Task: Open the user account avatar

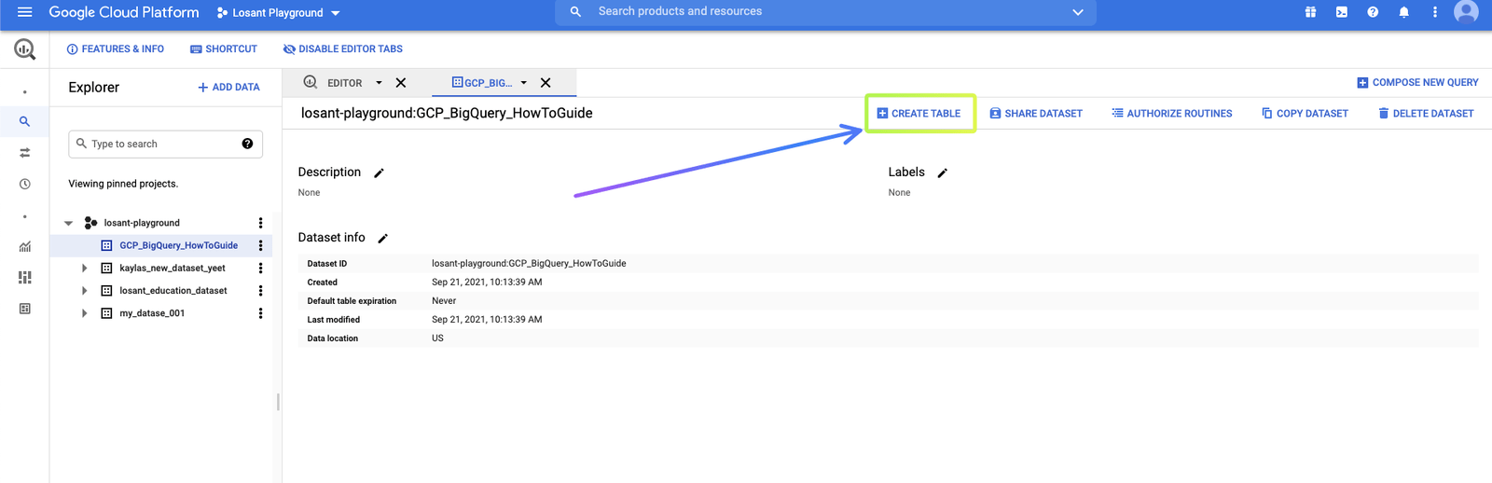Action: point(1466,12)
